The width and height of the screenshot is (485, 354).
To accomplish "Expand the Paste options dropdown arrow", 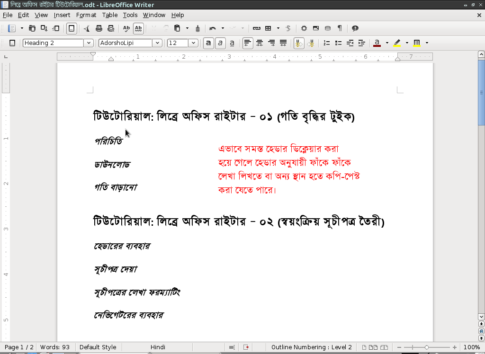I will pos(187,28).
